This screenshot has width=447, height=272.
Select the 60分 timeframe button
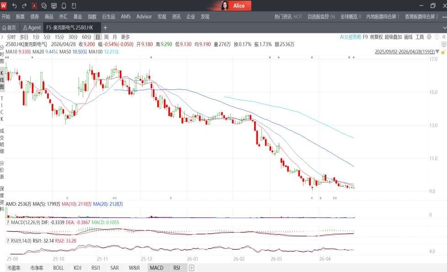click(x=86, y=37)
